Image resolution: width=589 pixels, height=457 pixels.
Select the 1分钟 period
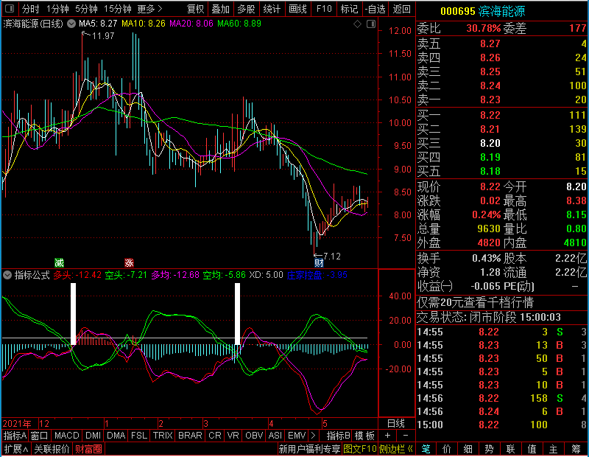coord(57,9)
